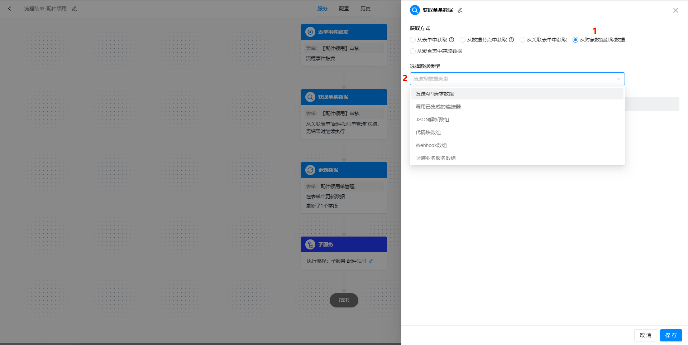Open the 子服务-配件领用 link icon
This screenshot has height=345, width=688.
372,261
